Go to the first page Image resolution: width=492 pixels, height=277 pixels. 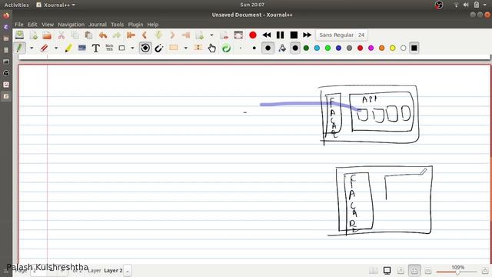[131, 35]
